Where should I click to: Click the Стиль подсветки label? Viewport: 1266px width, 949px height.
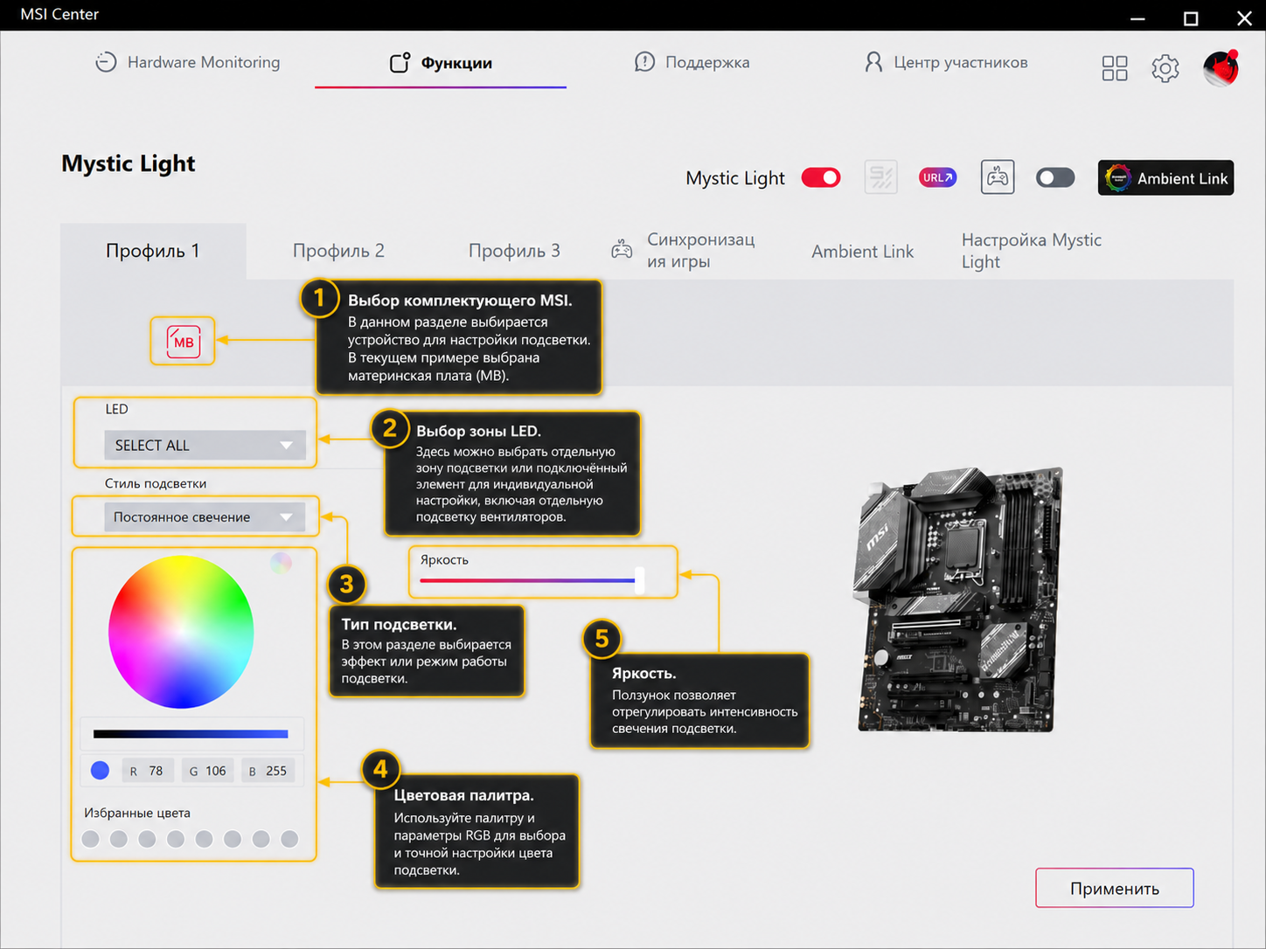coord(156,483)
